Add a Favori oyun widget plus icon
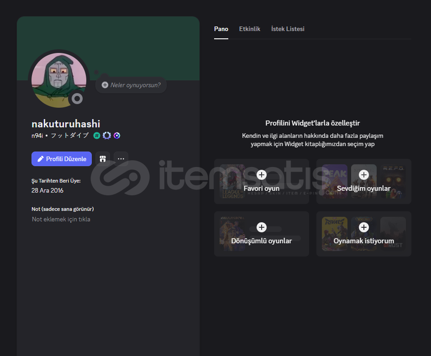 [262, 175]
